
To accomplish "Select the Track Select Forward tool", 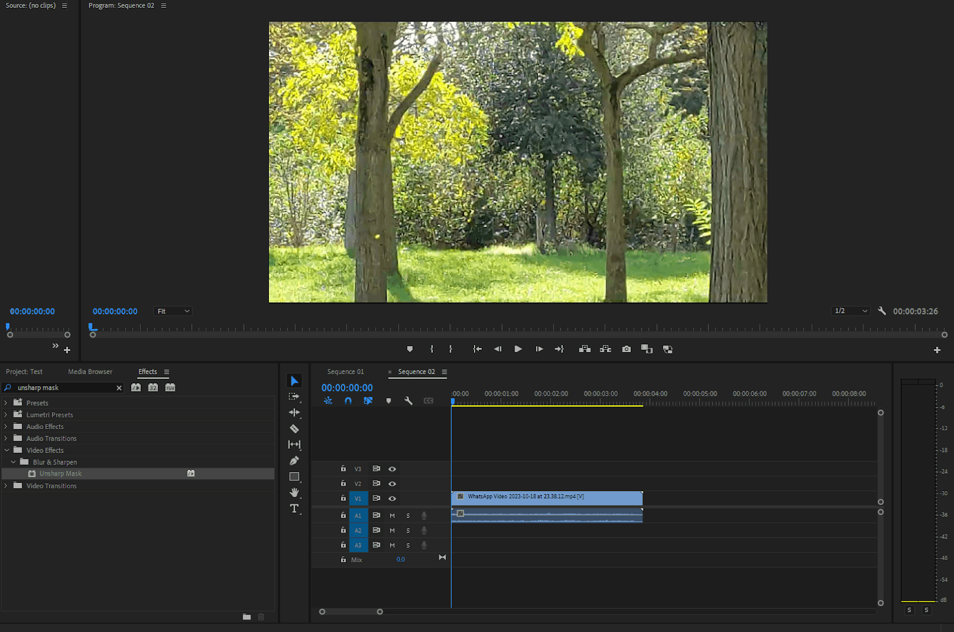I will [295, 396].
